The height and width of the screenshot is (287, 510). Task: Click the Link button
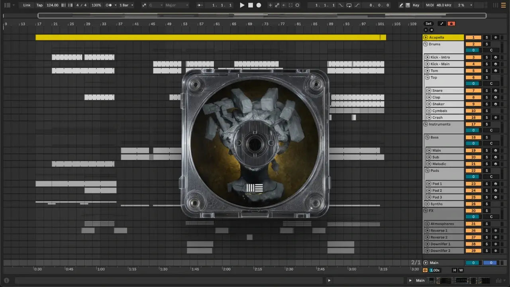coord(27,5)
